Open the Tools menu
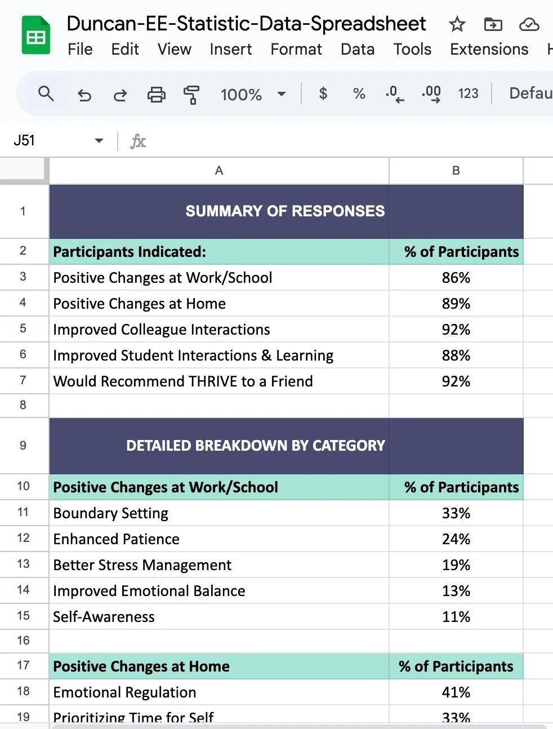 [412, 50]
